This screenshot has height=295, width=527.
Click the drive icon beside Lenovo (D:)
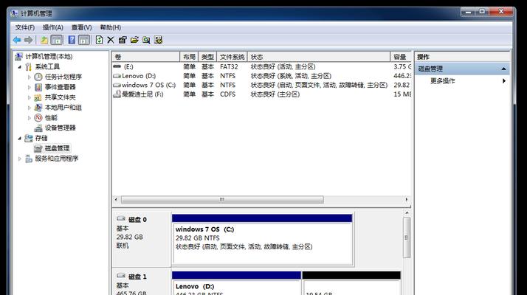pos(117,76)
